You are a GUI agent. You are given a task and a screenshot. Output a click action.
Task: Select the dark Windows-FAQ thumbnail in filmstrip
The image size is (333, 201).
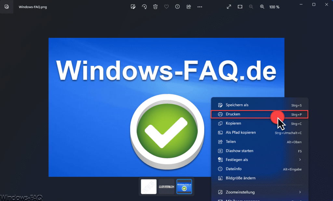[166, 187]
